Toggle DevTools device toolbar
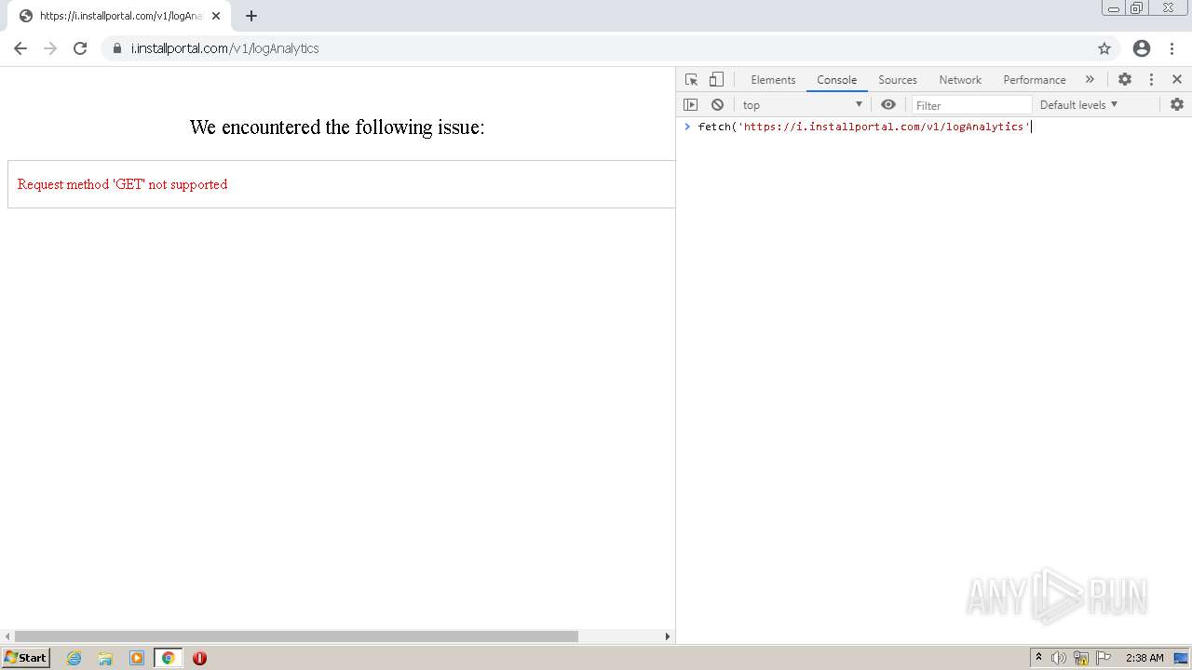This screenshot has height=670, width=1192. [x=716, y=80]
